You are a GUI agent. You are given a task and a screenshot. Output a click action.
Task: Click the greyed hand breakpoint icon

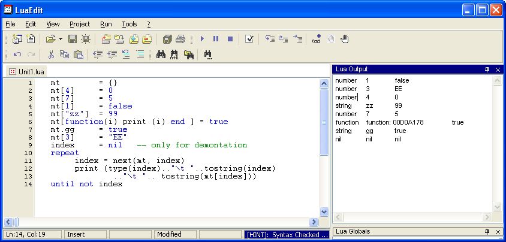pos(331,40)
